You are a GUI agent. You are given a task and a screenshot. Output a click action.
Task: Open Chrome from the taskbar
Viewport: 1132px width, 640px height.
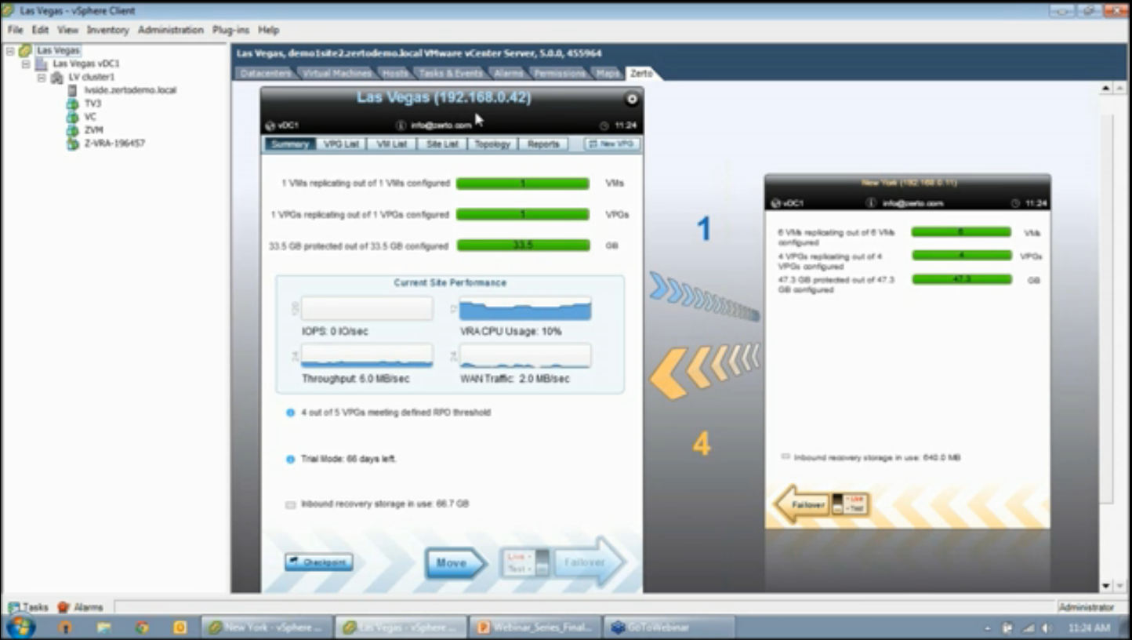click(142, 627)
